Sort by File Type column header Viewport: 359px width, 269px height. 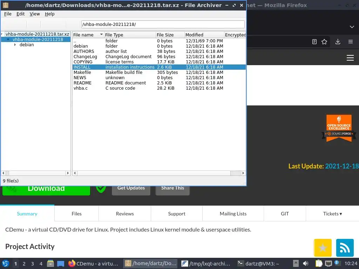pyautogui.click(x=130, y=35)
